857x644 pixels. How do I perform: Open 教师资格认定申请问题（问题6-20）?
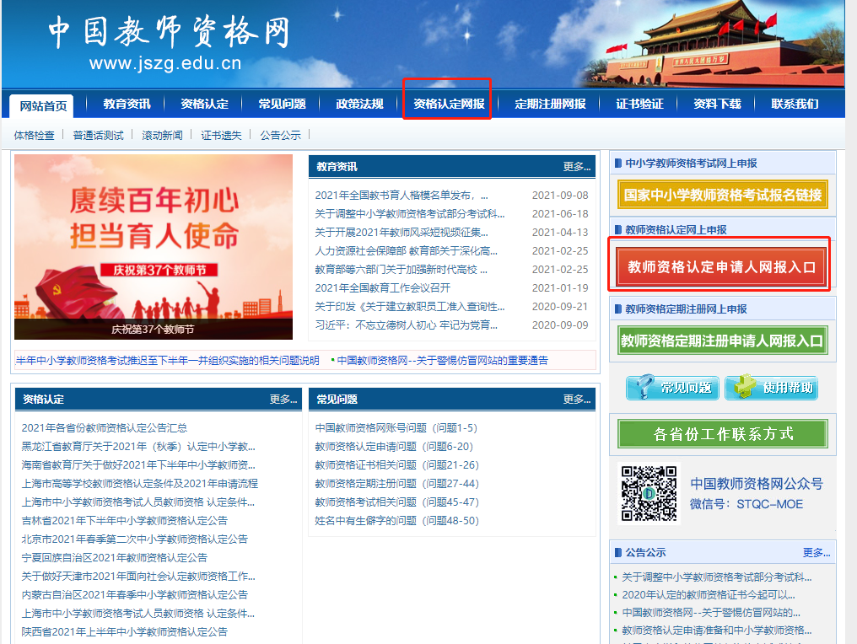[394, 446]
